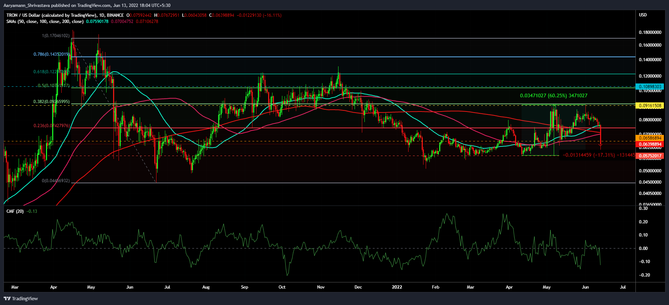
Task: Click the 200 SMA value 0.07106278
Action: 147,21
